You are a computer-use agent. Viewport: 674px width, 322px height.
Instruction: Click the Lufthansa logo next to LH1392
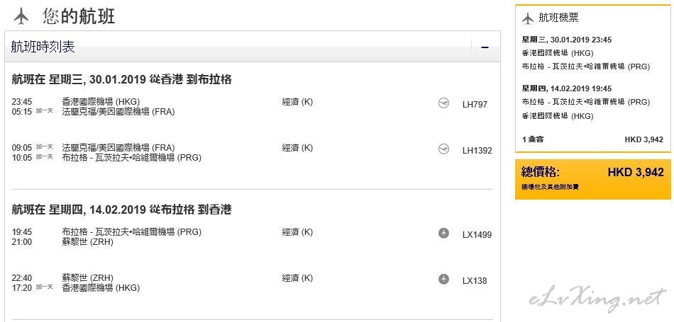(x=443, y=149)
